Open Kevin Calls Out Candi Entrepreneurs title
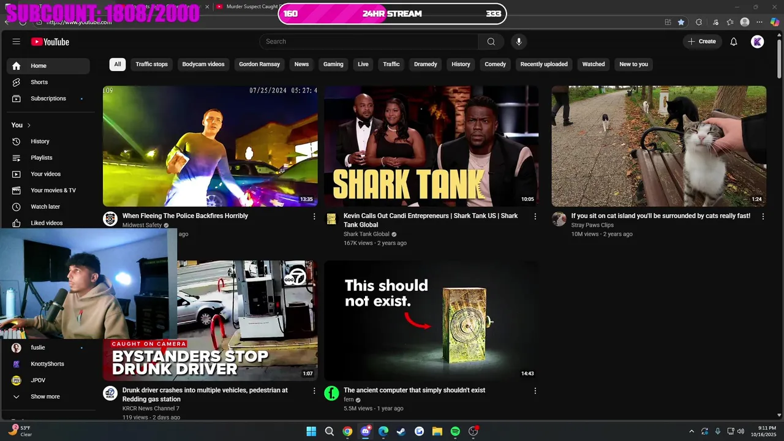Viewport: 784px width, 441px height. click(431, 220)
